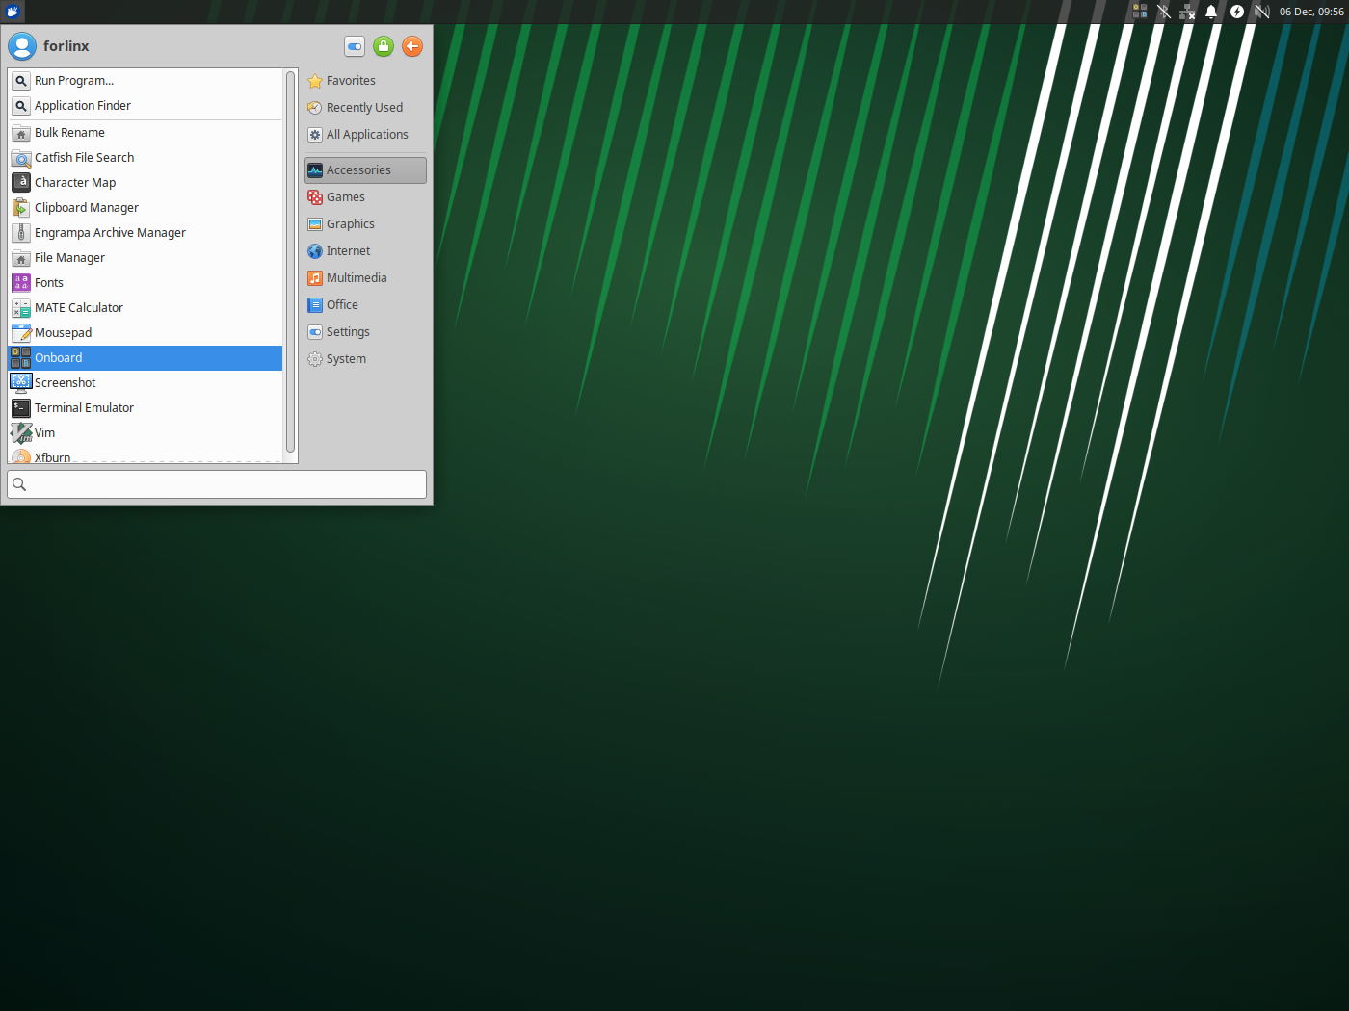This screenshot has width=1349, height=1011.
Task: Click the muted volume tray icon
Action: coord(1261,12)
